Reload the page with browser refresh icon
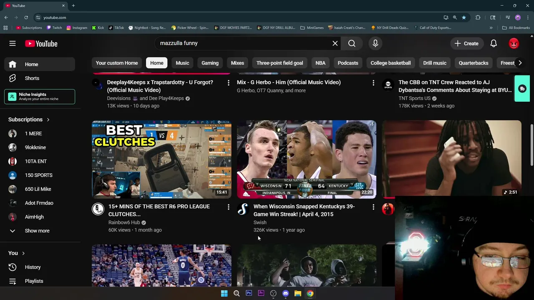 pos(26,17)
